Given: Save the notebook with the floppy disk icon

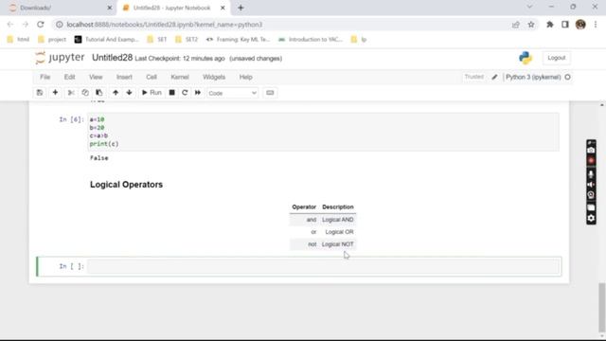Looking at the screenshot, I should click(x=40, y=93).
